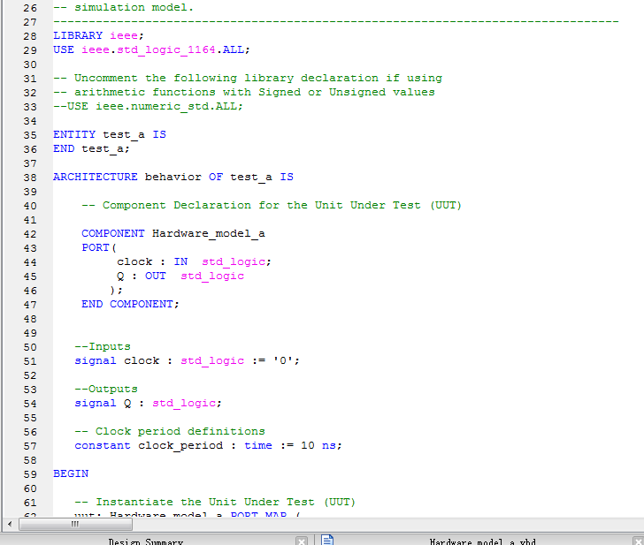The height and width of the screenshot is (545, 644).
Task: Click the commented numeric_std USE line
Action: (148, 106)
